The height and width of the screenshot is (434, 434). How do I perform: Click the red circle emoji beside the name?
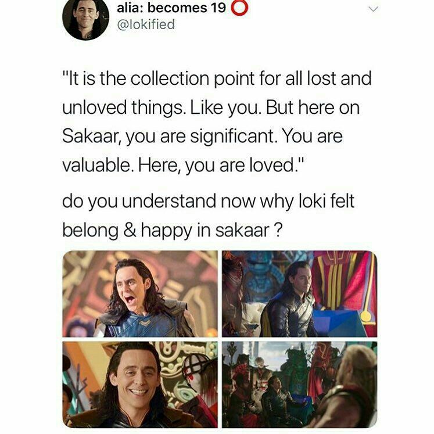[239, 8]
